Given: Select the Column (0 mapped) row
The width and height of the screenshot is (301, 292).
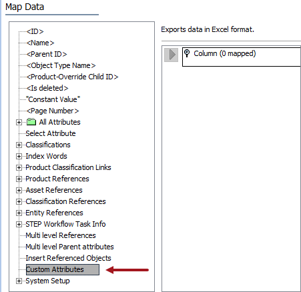Looking at the screenshot, I should [x=242, y=57].
